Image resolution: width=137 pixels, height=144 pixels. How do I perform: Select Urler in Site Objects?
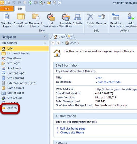24,49
